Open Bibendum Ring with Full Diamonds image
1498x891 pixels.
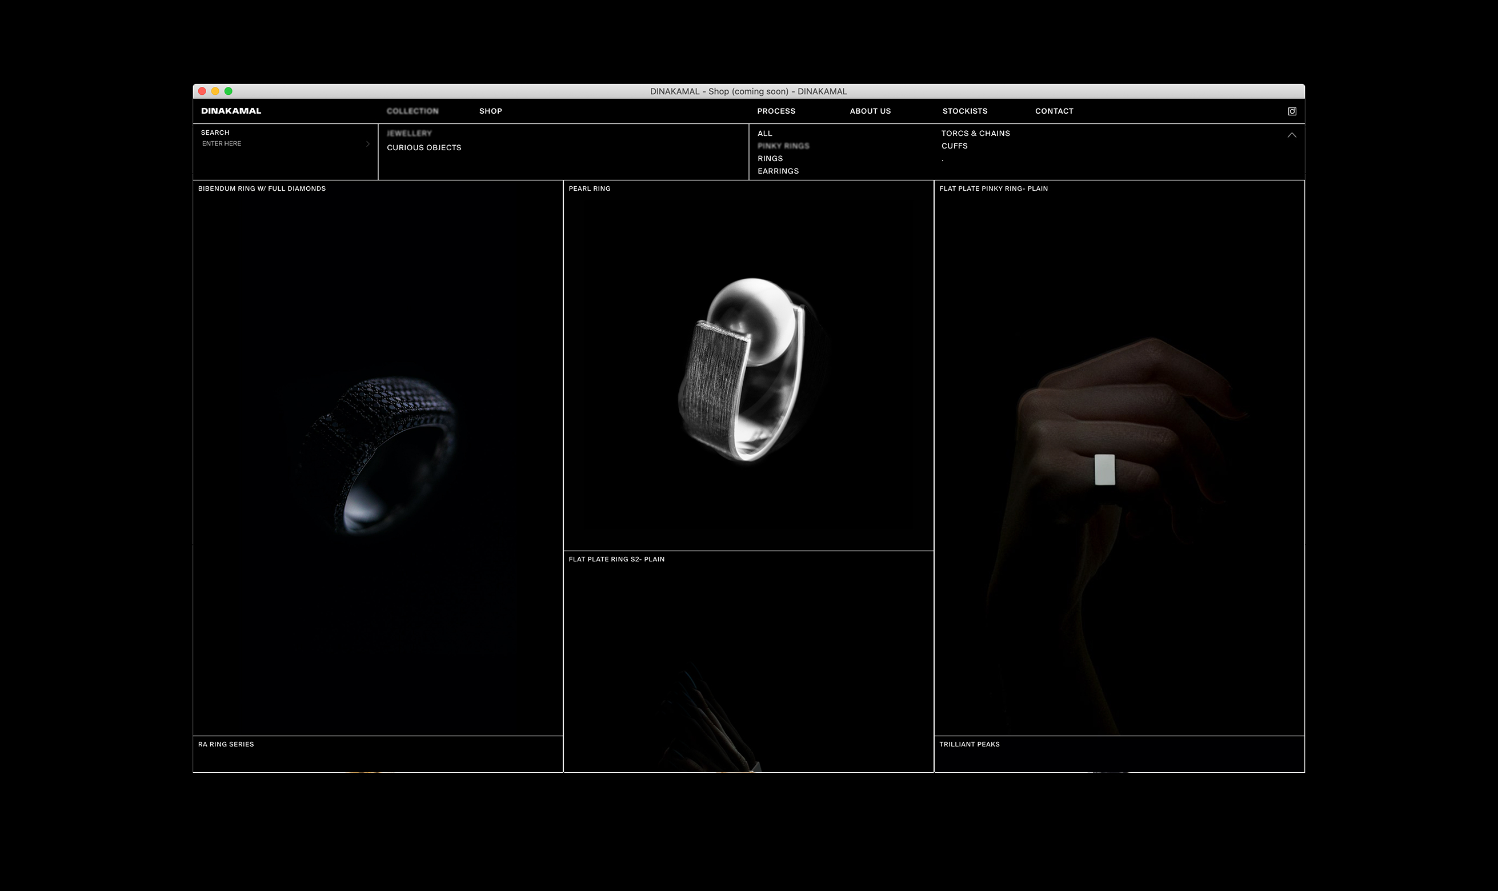coord(377,456)
